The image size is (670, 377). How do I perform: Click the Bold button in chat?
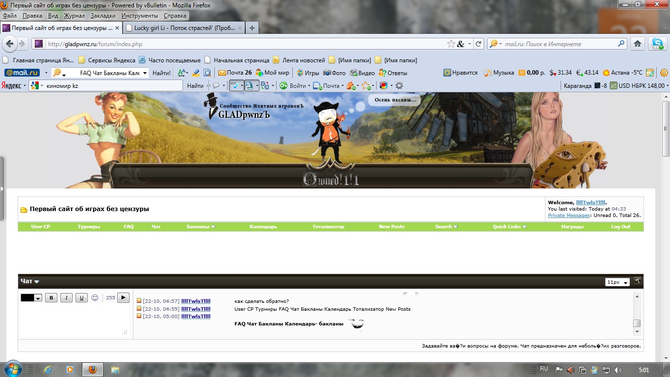pos(51,297)
